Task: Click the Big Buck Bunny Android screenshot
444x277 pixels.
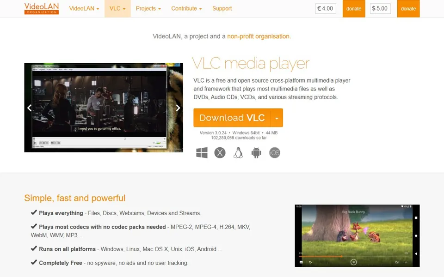Action: [x=357, y=236]
